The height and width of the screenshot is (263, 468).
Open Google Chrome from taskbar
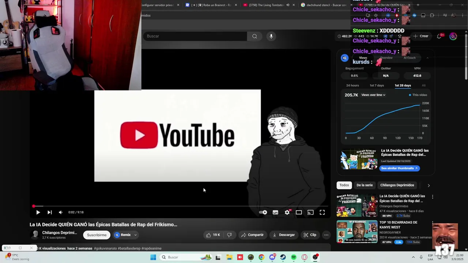pyautogui.click(x=261, y=257)
